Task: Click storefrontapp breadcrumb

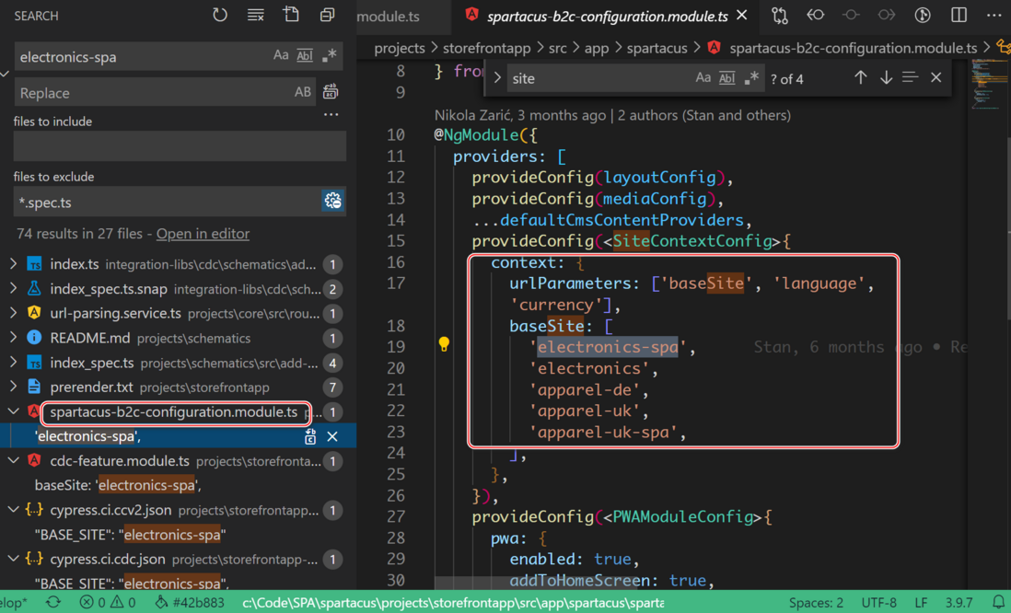Action: [487, 49]
